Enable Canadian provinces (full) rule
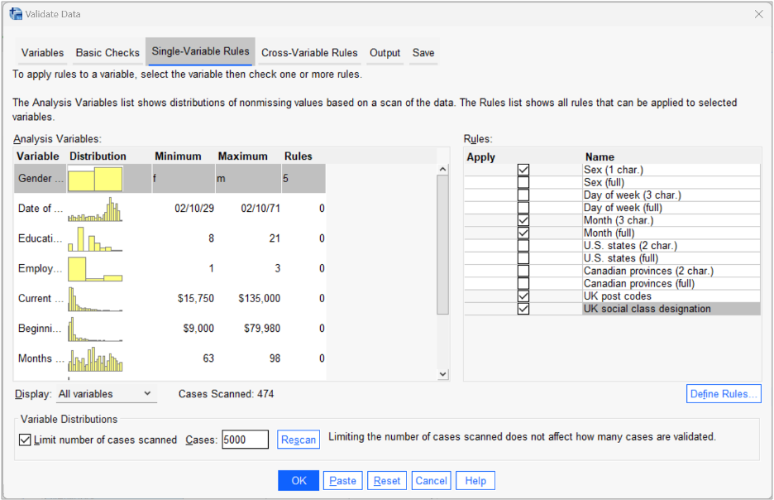This screenshot has width=774, height=500. point(523,284)
